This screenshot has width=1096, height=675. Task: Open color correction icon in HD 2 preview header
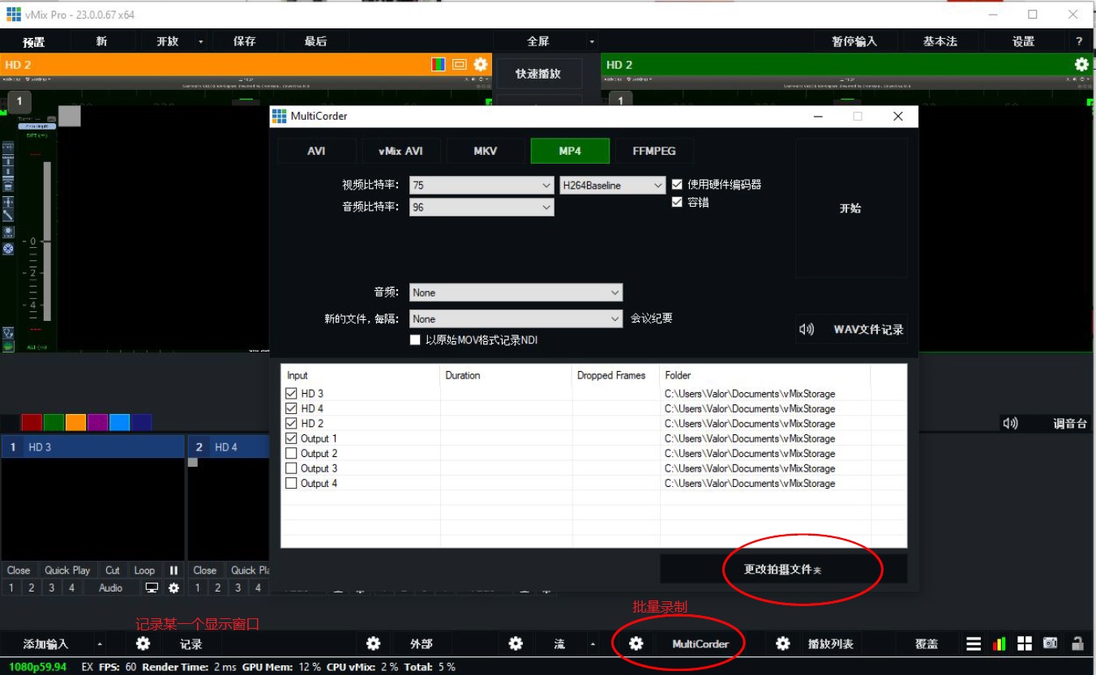point(439,65)
